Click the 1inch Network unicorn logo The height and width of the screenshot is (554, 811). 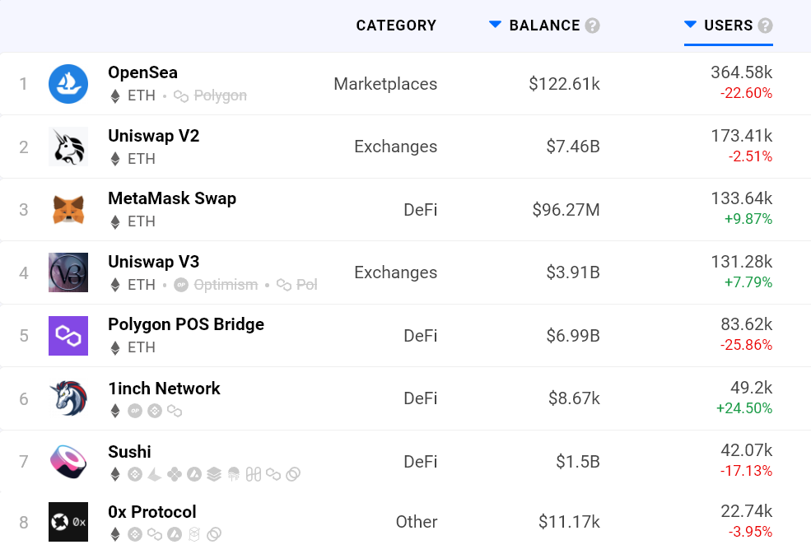[x=68, y=398]
